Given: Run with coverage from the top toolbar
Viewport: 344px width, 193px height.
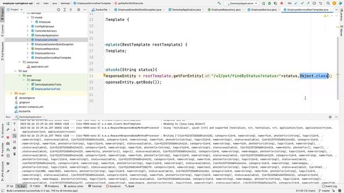Looking at the screenshot, I should [x=275, y=3].
